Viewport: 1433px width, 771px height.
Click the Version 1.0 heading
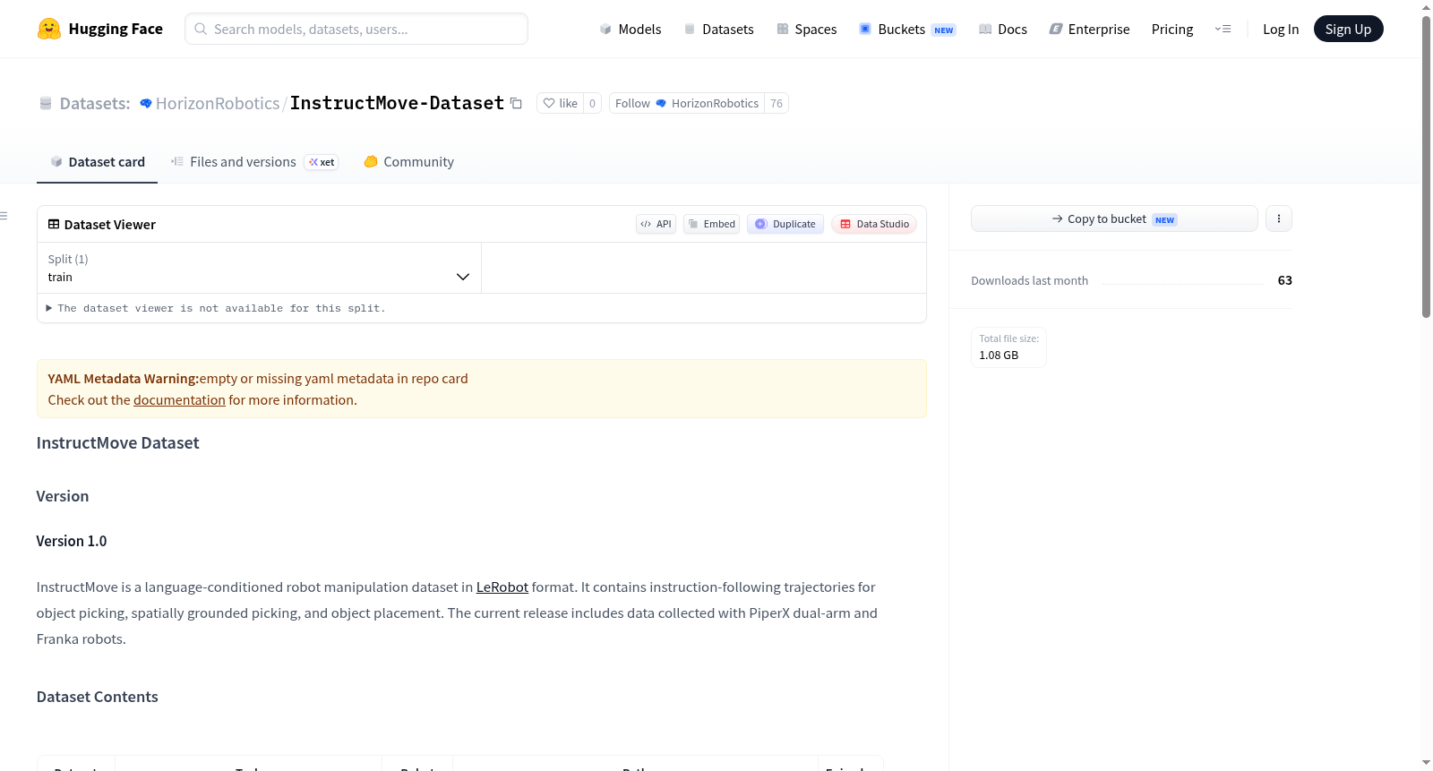(x=72, y=541)
